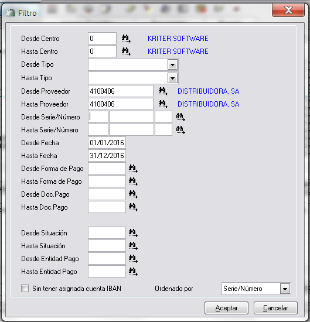The height and width of the screenshot is (322, 310).
Task: Expand the Hasta Tipo dropdown
Action: click(x=172, y=78)
